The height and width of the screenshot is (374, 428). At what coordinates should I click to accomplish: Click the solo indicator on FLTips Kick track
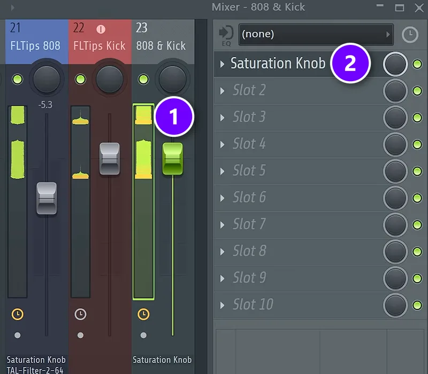101,29
